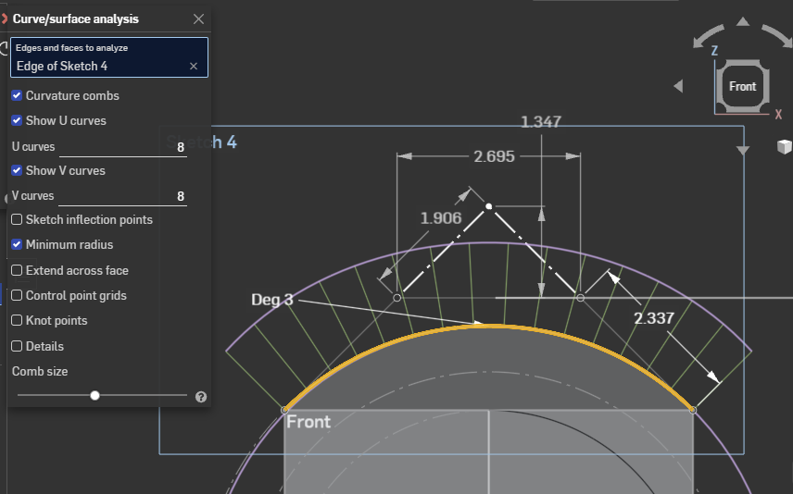Rotate view counterclockwise with curved arrow

point(708,36)
